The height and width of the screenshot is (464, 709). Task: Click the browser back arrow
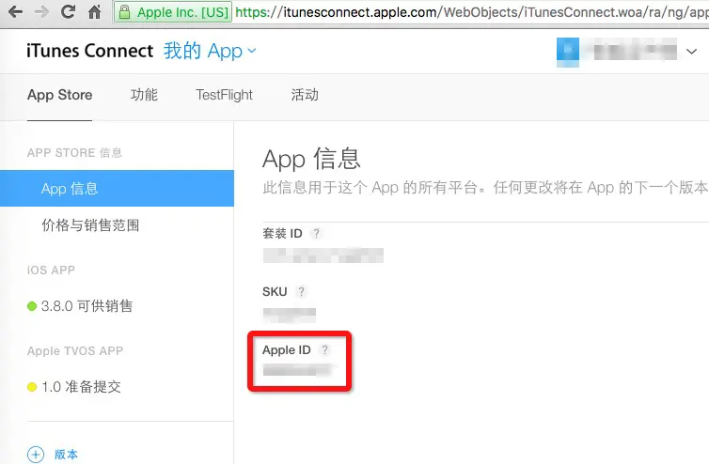15,12
